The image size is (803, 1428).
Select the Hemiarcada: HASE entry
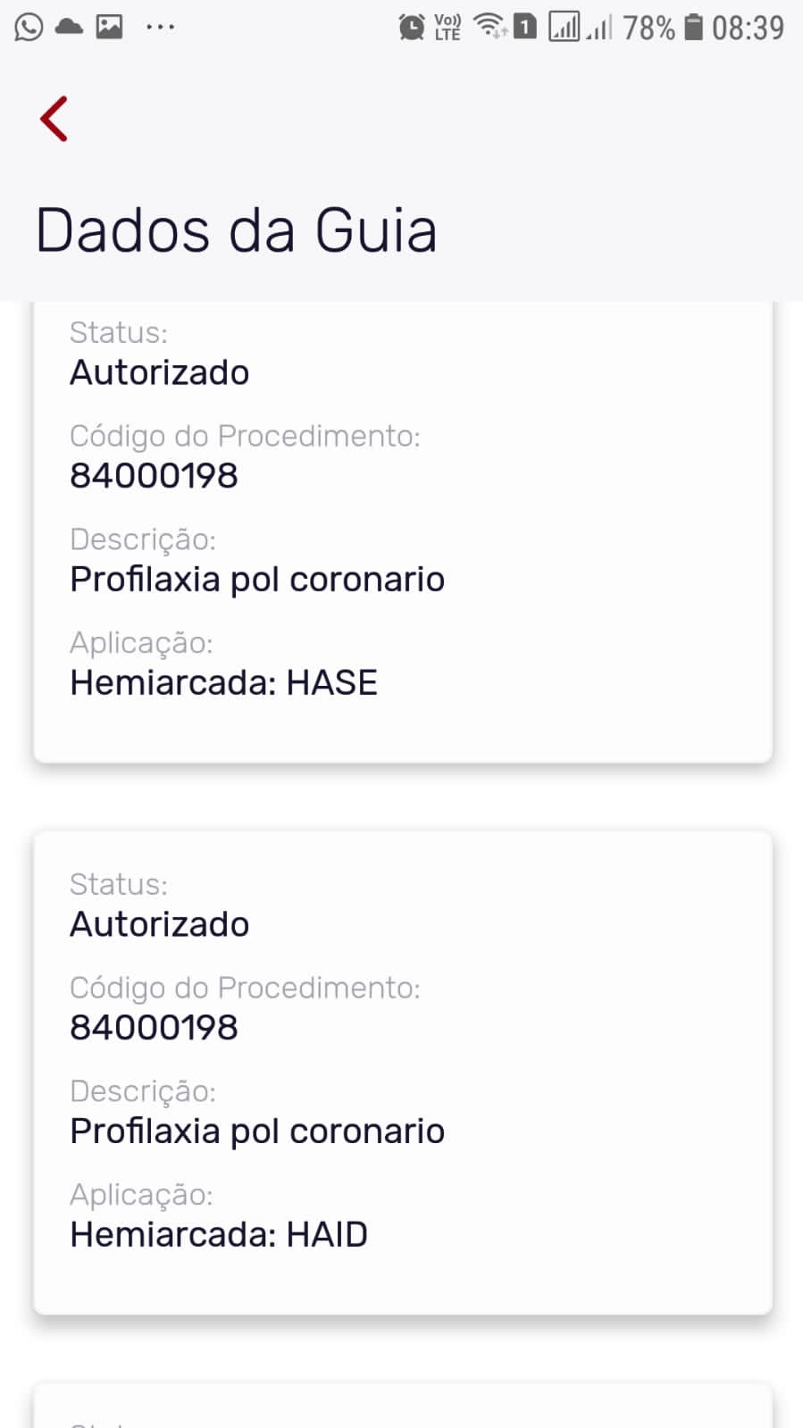click(223, 683)
